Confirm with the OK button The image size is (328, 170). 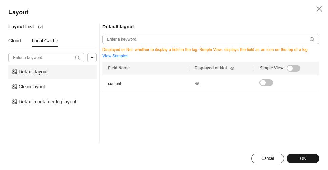(x=303, y=158)
